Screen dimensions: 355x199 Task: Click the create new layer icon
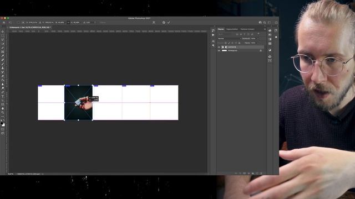tap(257, 173)
